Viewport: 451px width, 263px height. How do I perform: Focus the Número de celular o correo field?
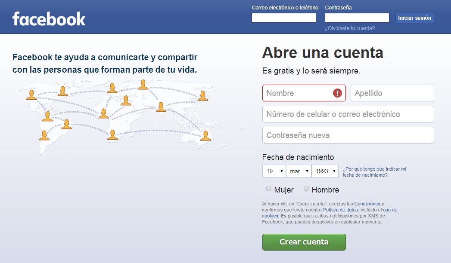tap(348, 114)
